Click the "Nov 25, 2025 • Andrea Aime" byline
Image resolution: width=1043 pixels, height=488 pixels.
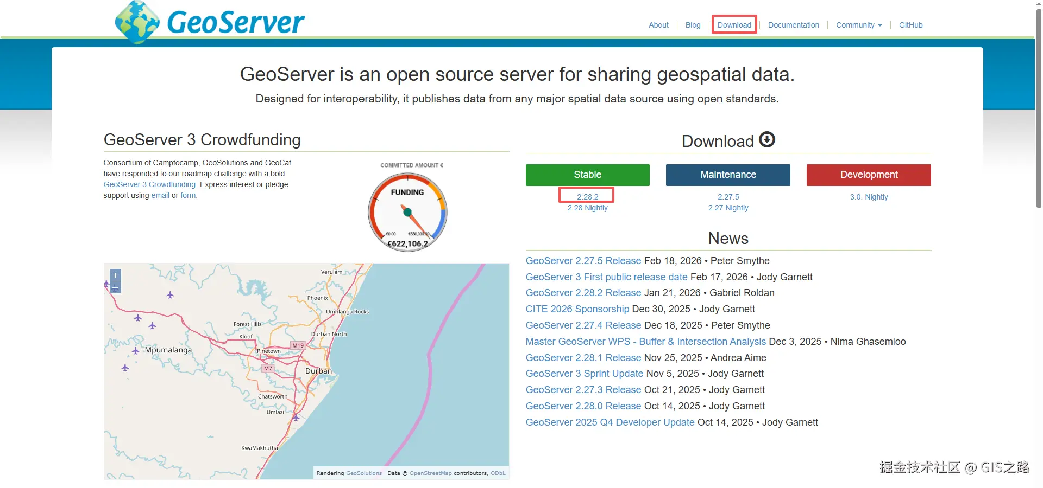(x=705, y=358)
